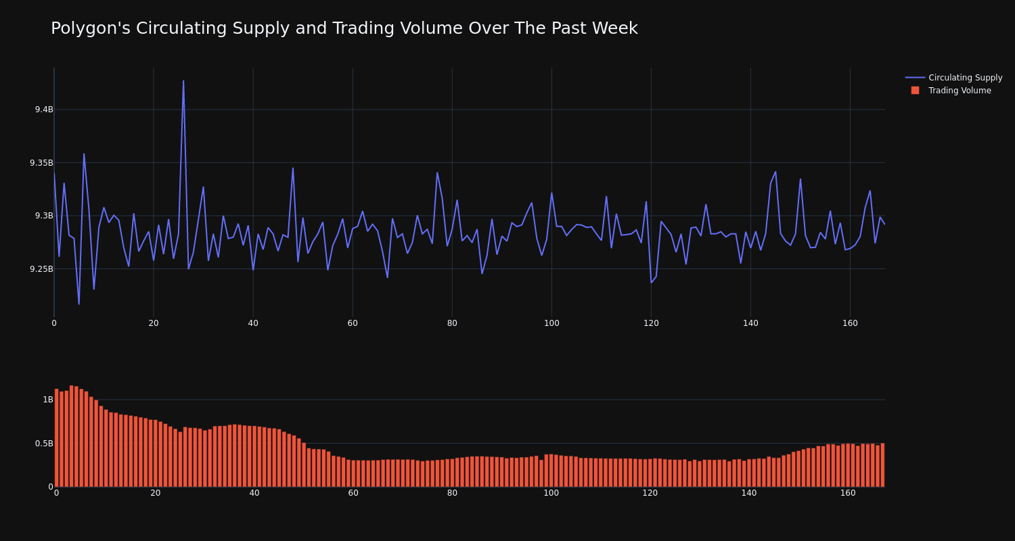Screen dimensions: 1015x541
Task: Toggle Circulating Supply legend entry
Action: (x=953, y=78)
